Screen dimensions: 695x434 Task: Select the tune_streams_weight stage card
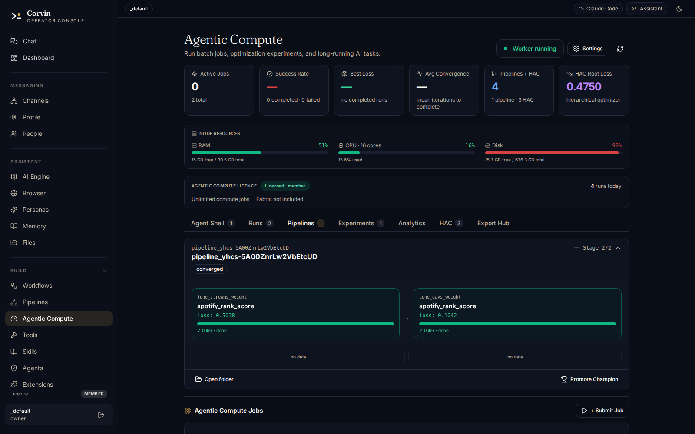(295, 314)
